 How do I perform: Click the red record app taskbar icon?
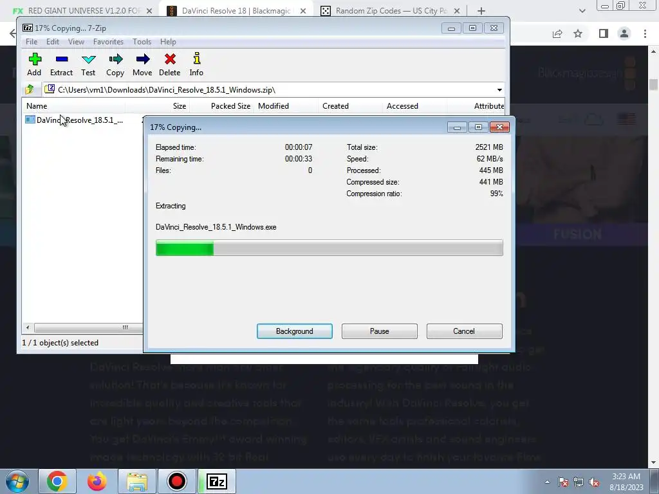(176, 481)
